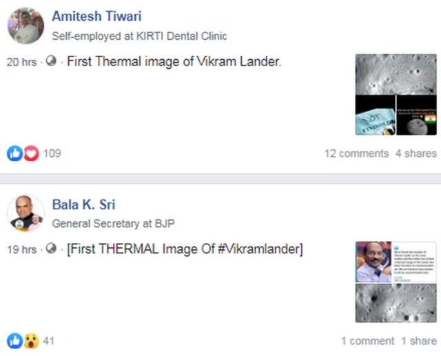Open the 1 share link on Bala's post
Viewport: 441px width, 356px height.
point(419,341)
